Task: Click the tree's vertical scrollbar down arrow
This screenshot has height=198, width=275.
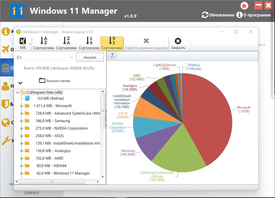Action: coord(103,177)
